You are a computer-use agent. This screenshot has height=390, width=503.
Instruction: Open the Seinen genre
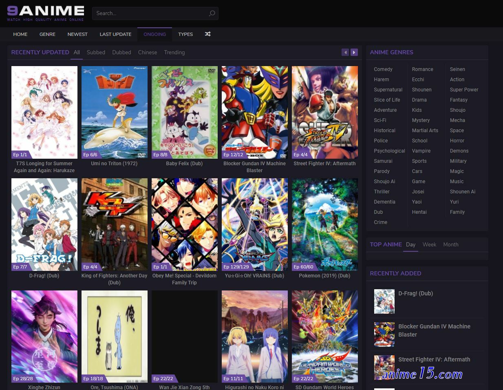[457, 69]
